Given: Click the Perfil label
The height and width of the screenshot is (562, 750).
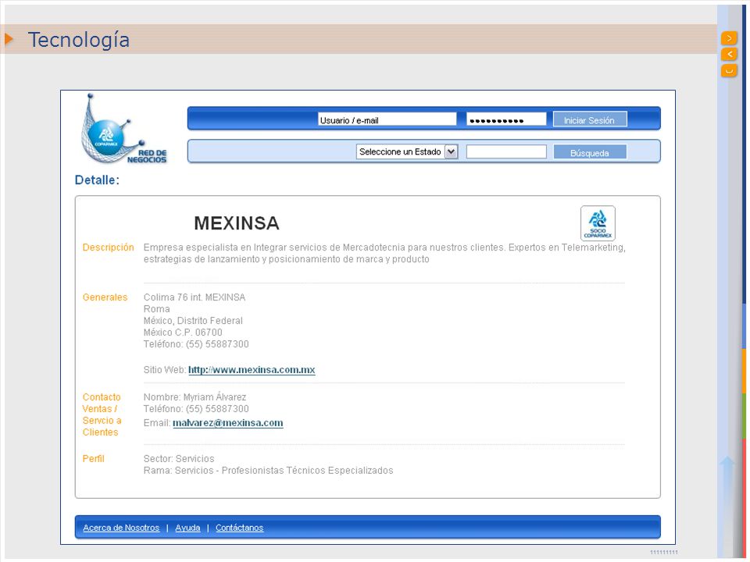Looking at the screenshot, I should pyautogui.click(x=93, y=459).
